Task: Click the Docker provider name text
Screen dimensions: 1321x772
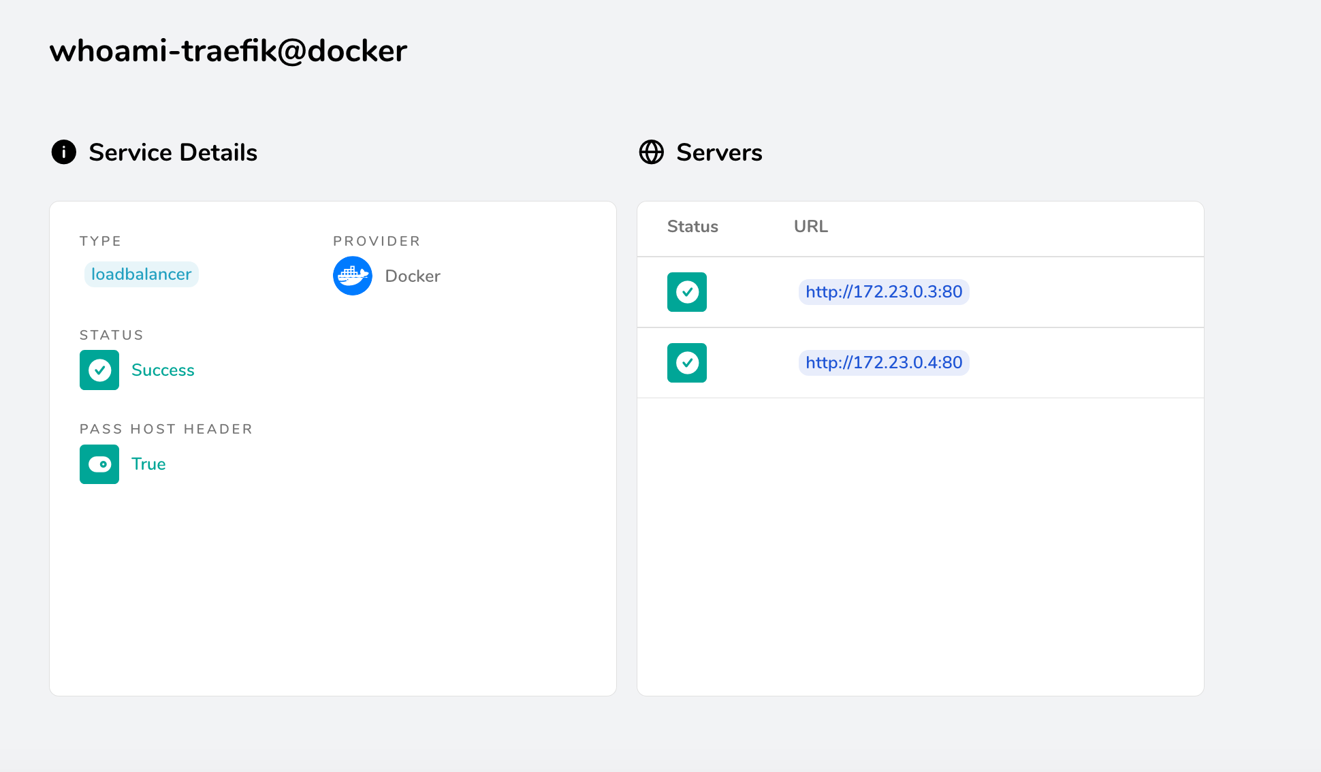Action: coord(413,276)
